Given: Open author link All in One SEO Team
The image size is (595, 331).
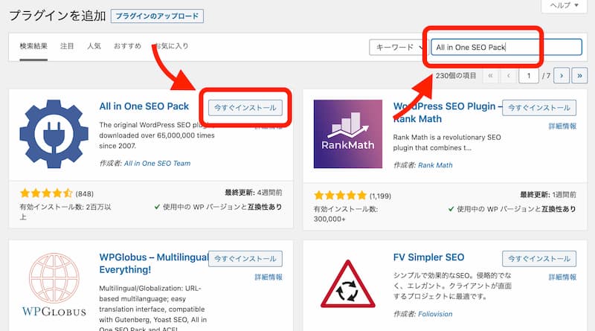Looking at the screenshot, I should pyautogui.click(x=158, y=163).
